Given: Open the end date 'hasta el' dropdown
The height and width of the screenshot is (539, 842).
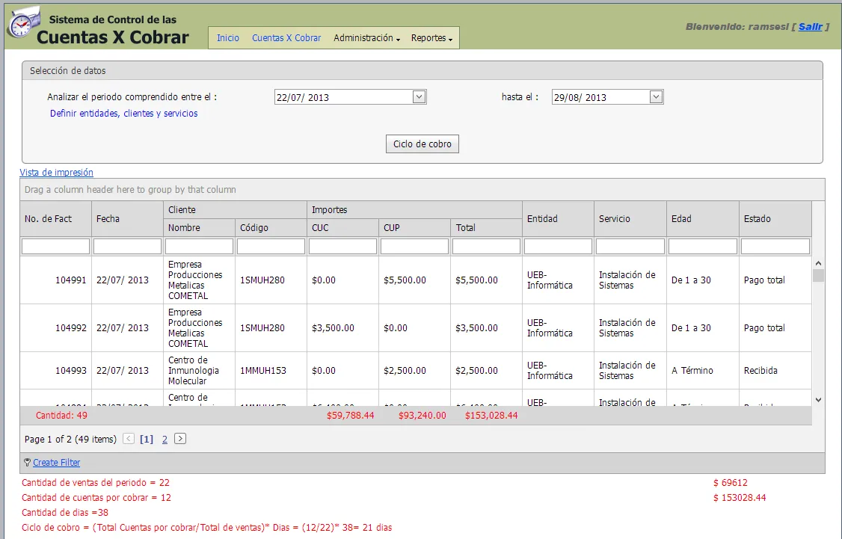Looking at the screenshot, I should coord(656,96).
